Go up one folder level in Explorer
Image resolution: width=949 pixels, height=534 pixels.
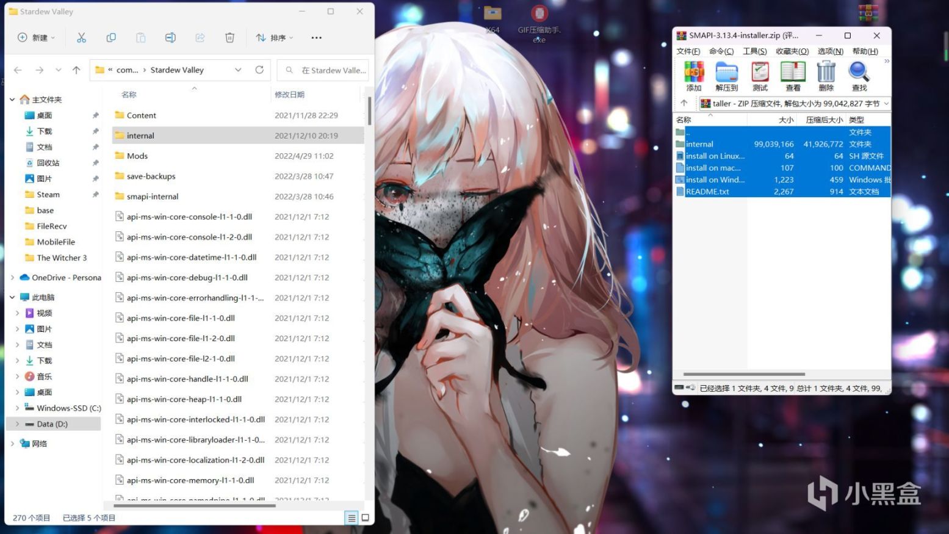pos(76,70)
